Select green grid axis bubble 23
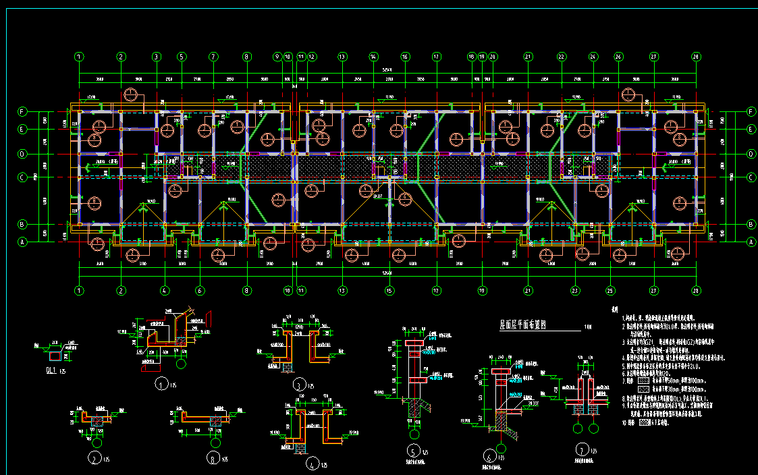The height and width of the screenshot is (475, 758). point(575,290)
